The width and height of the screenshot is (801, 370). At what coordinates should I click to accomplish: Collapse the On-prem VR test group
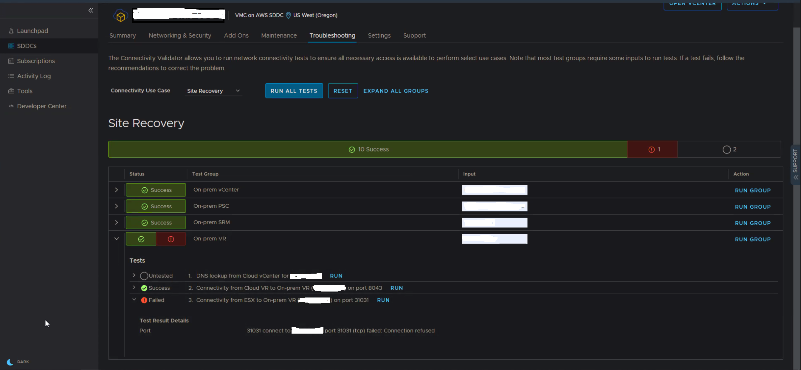click(116, 239)
